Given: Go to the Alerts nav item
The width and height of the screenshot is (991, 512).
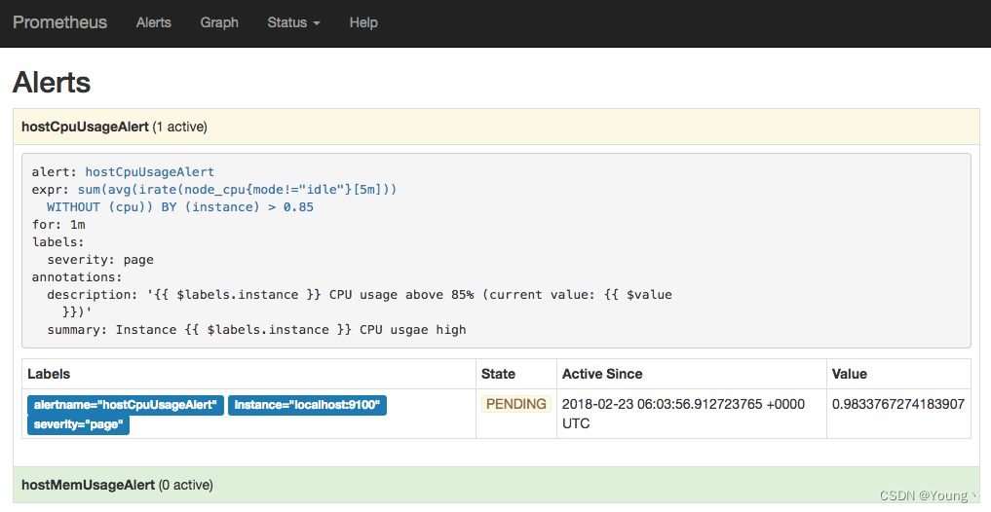Looking at the screenshot, I should [154, 22].
